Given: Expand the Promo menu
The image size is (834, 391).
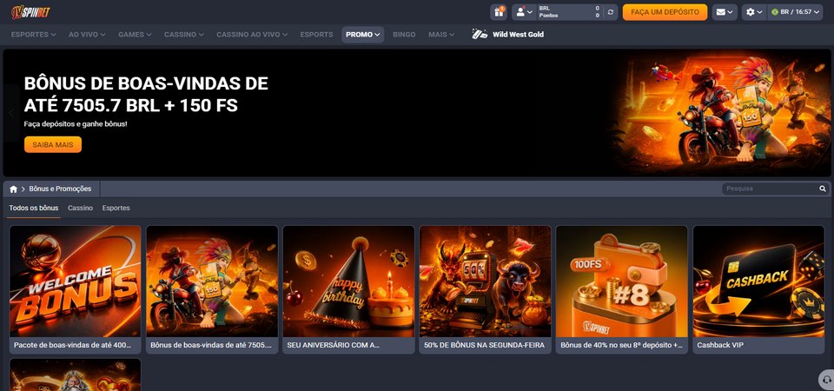Looking at the screenshot, I should (363, 35).
